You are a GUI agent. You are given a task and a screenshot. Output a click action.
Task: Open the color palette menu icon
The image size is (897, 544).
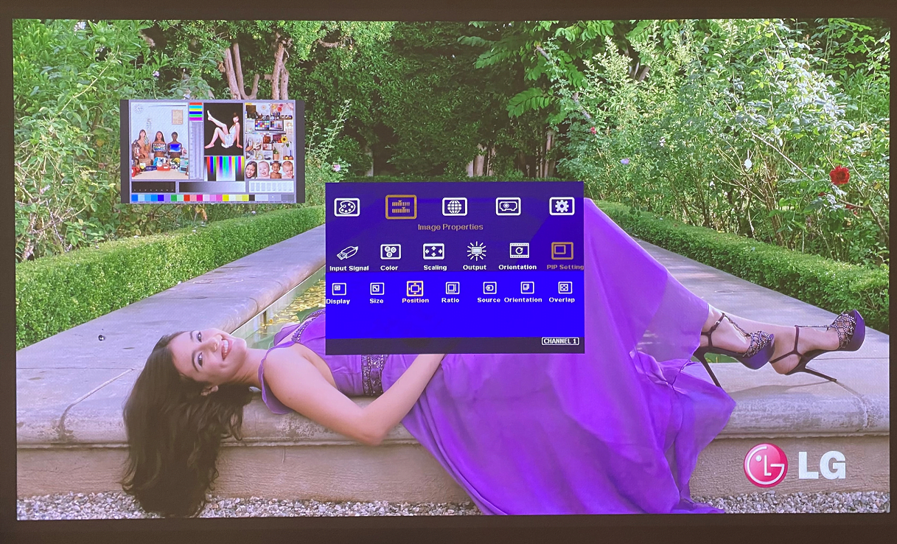click(346, 207)
